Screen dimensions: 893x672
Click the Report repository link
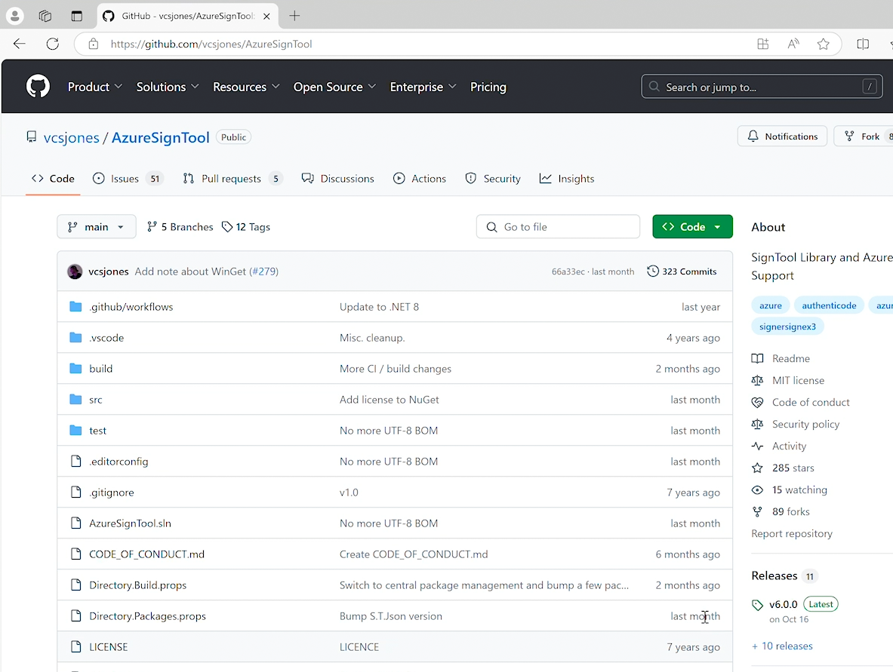pos(791,533)
